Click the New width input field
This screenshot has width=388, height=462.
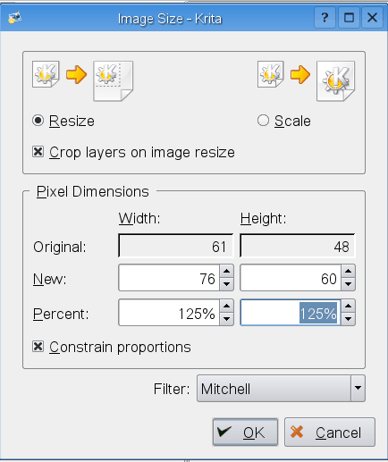click(169, 278)
